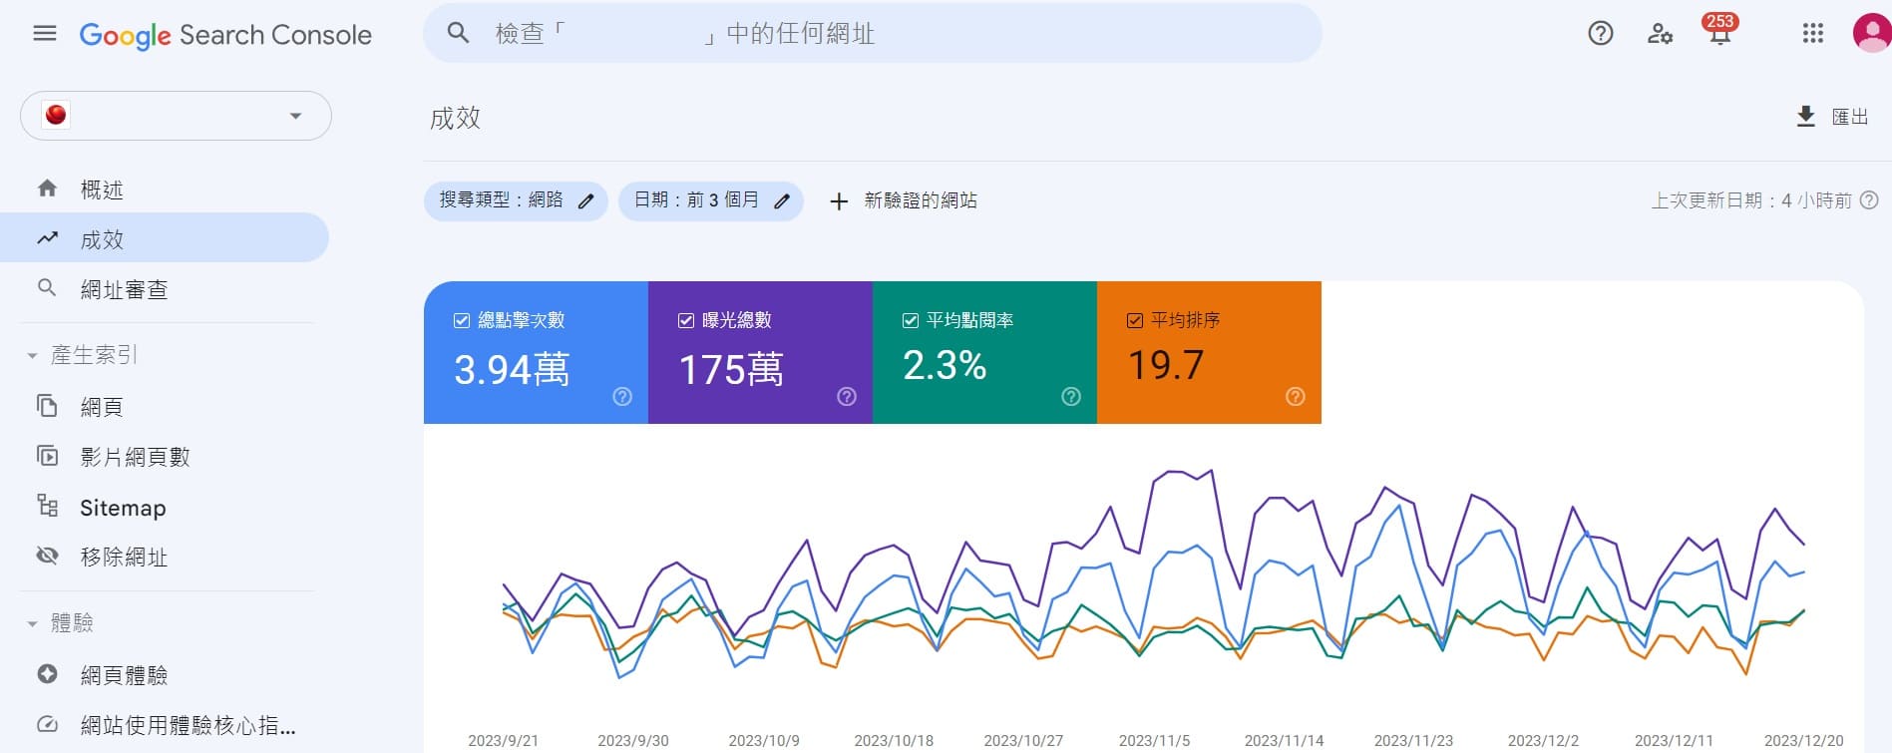Select the blue 3.94萬 clicks card
The image size is (1892, 753).
pos(536,352)
